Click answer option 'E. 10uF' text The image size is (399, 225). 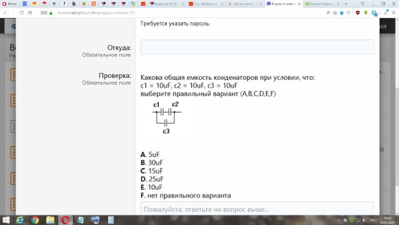pos(151,187)
